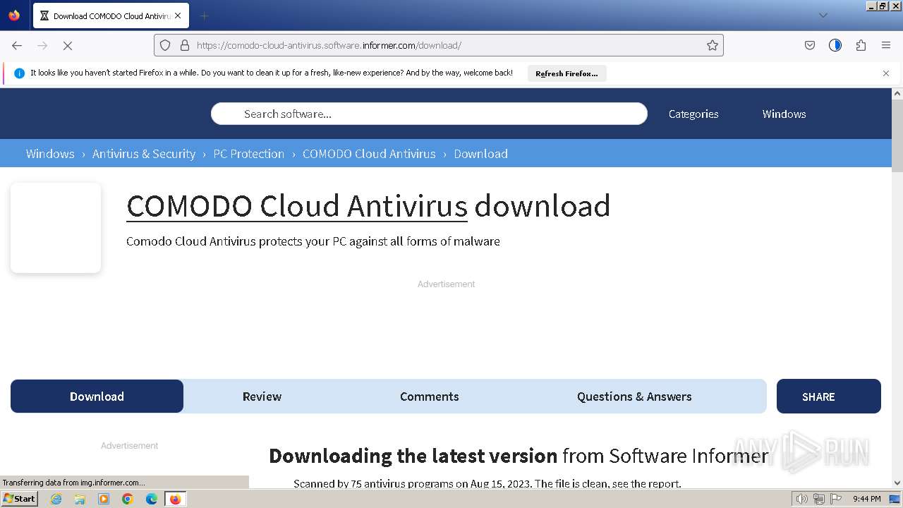Stop loading the page with the X button
This screenshot has height=508, width=903.
click(68, 45)
